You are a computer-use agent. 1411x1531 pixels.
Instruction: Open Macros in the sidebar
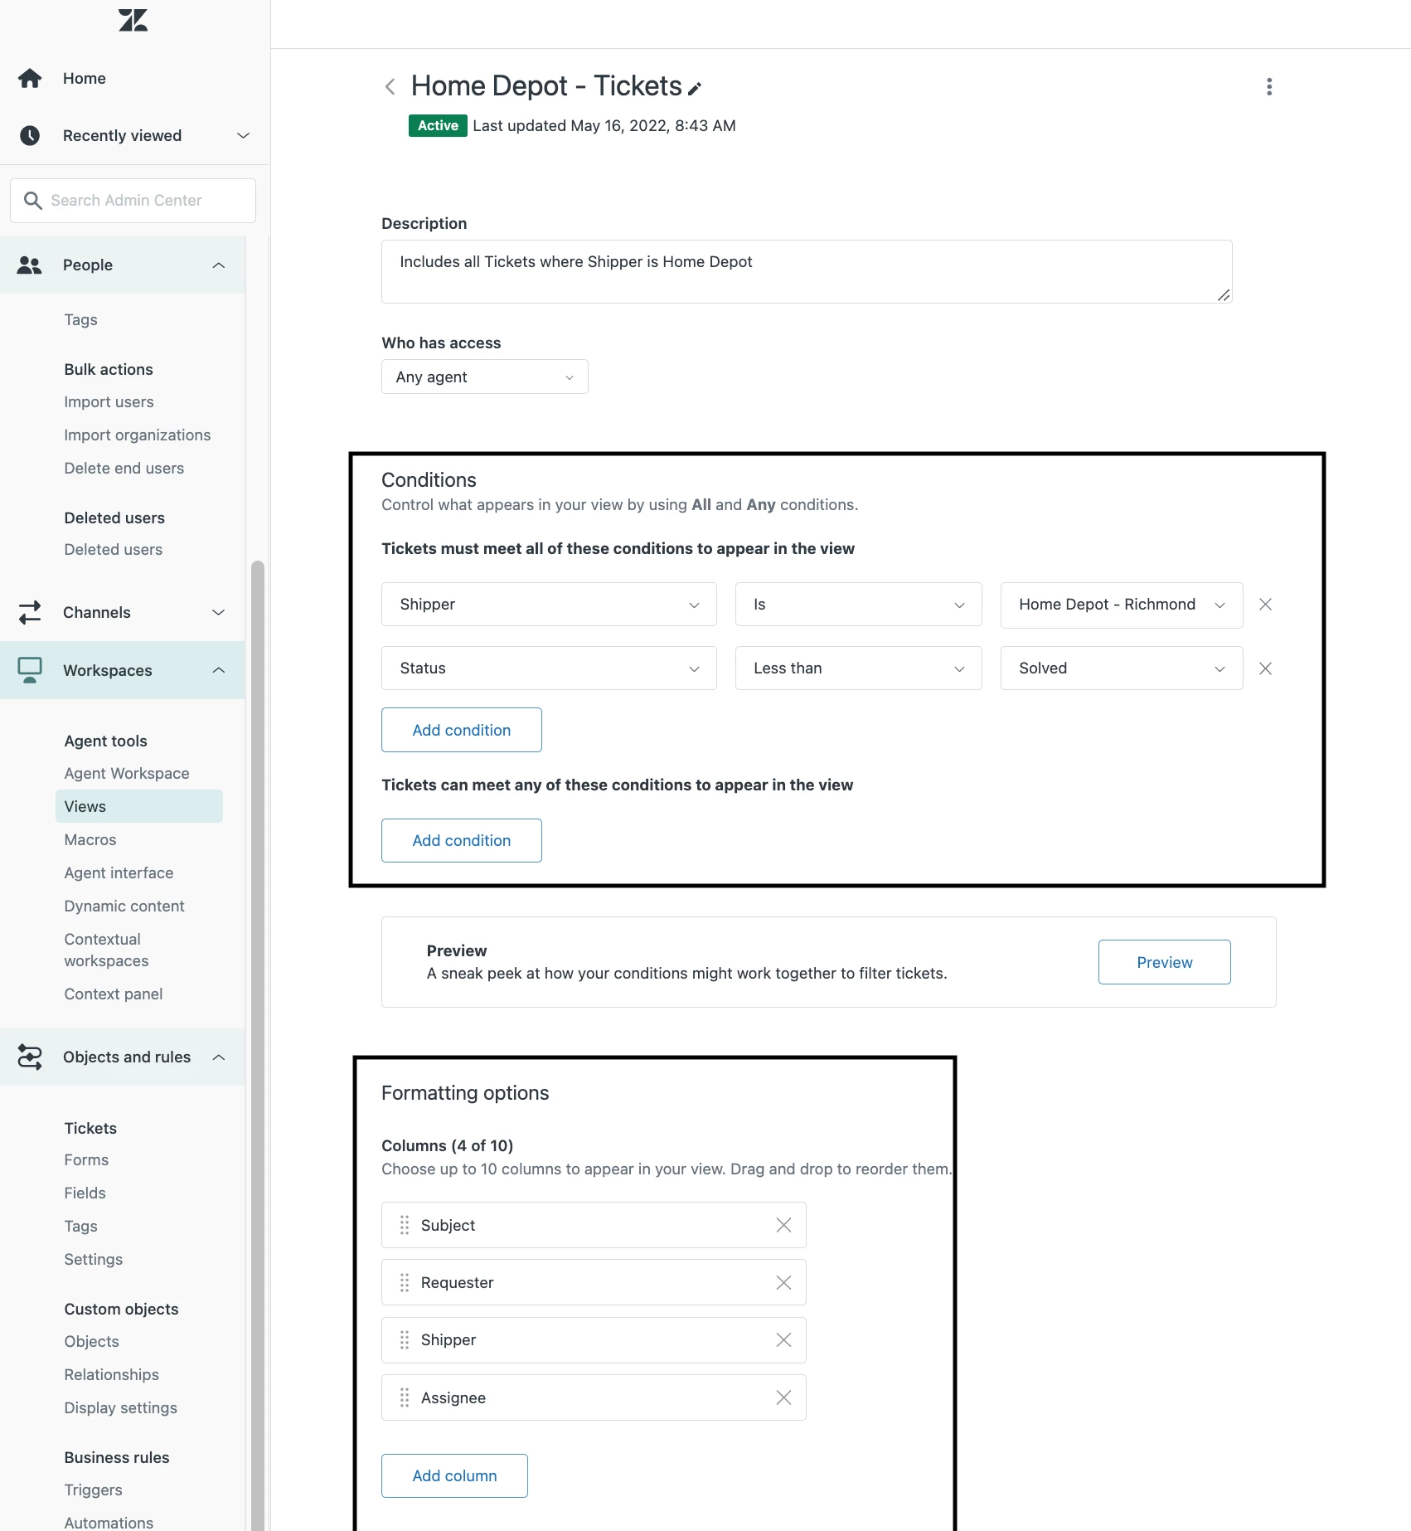tap(90, 839)
